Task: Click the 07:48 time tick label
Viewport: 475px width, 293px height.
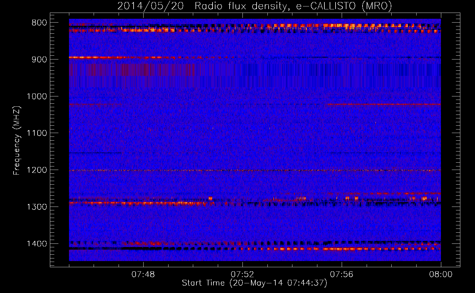Action: (143, 275)
